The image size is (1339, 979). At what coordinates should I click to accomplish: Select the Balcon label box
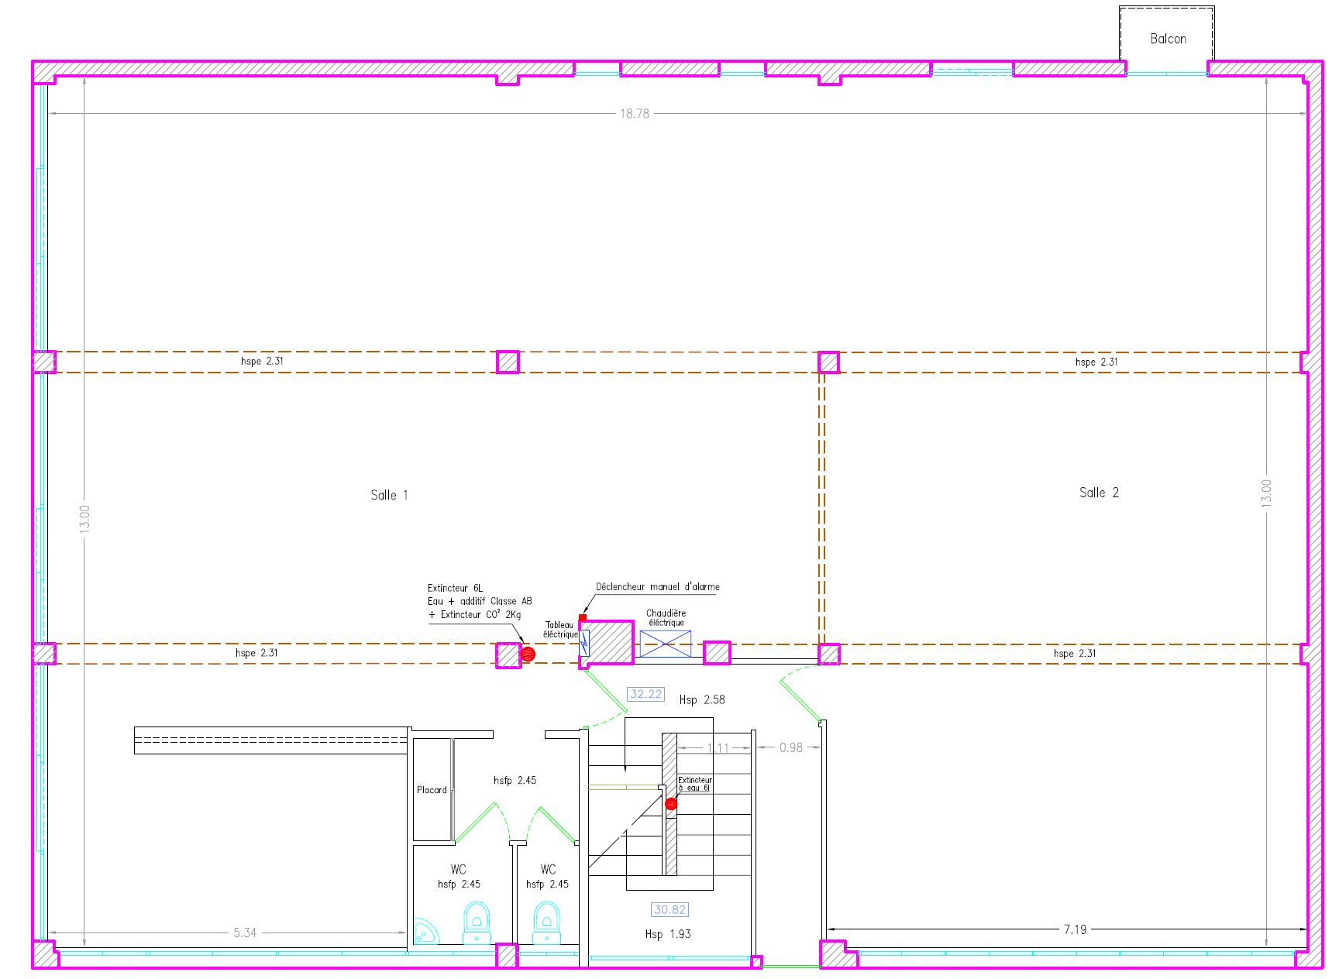tap(1167, 34)
